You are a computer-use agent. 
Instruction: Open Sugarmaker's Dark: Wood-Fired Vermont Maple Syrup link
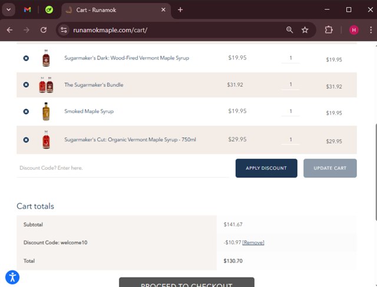127,58
